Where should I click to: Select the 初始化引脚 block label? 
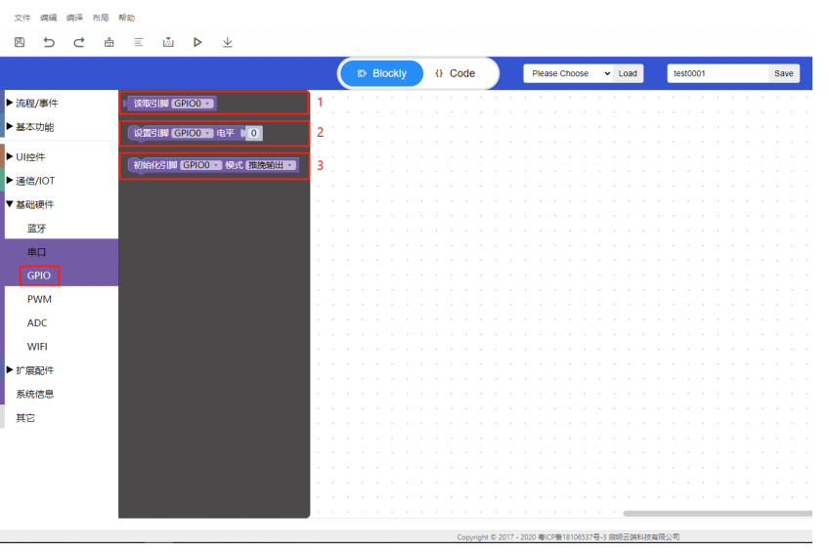tap(154, 165)
